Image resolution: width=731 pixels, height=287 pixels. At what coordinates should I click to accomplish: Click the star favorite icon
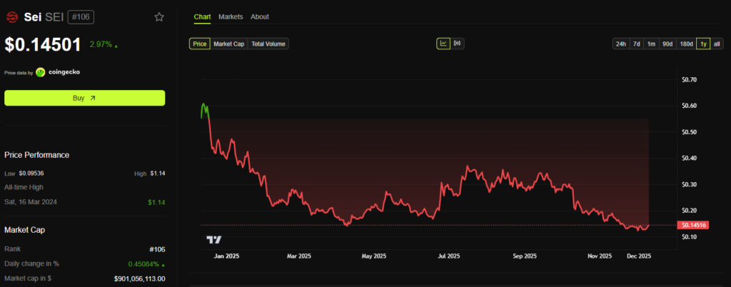[159, 16]
